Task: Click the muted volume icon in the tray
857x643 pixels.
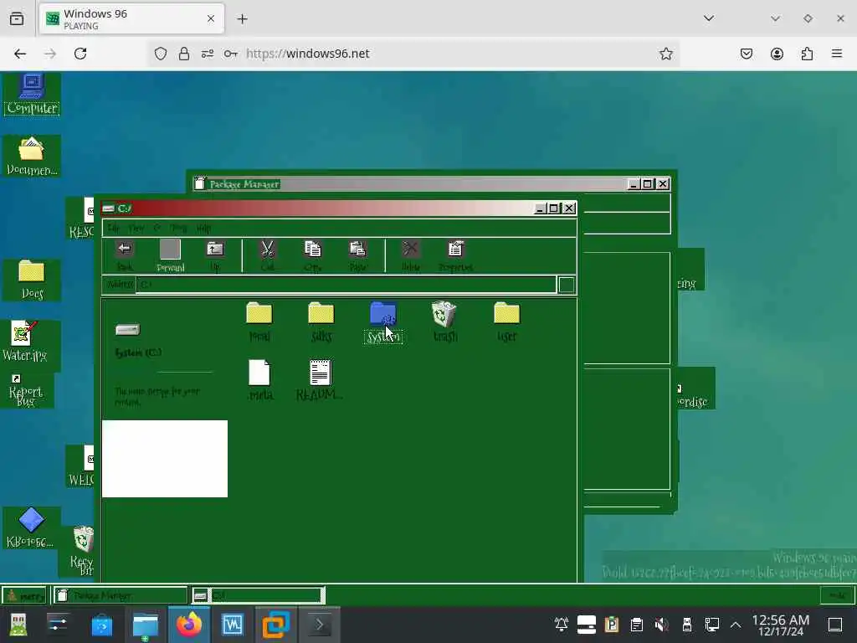Action: pos(662,625)
